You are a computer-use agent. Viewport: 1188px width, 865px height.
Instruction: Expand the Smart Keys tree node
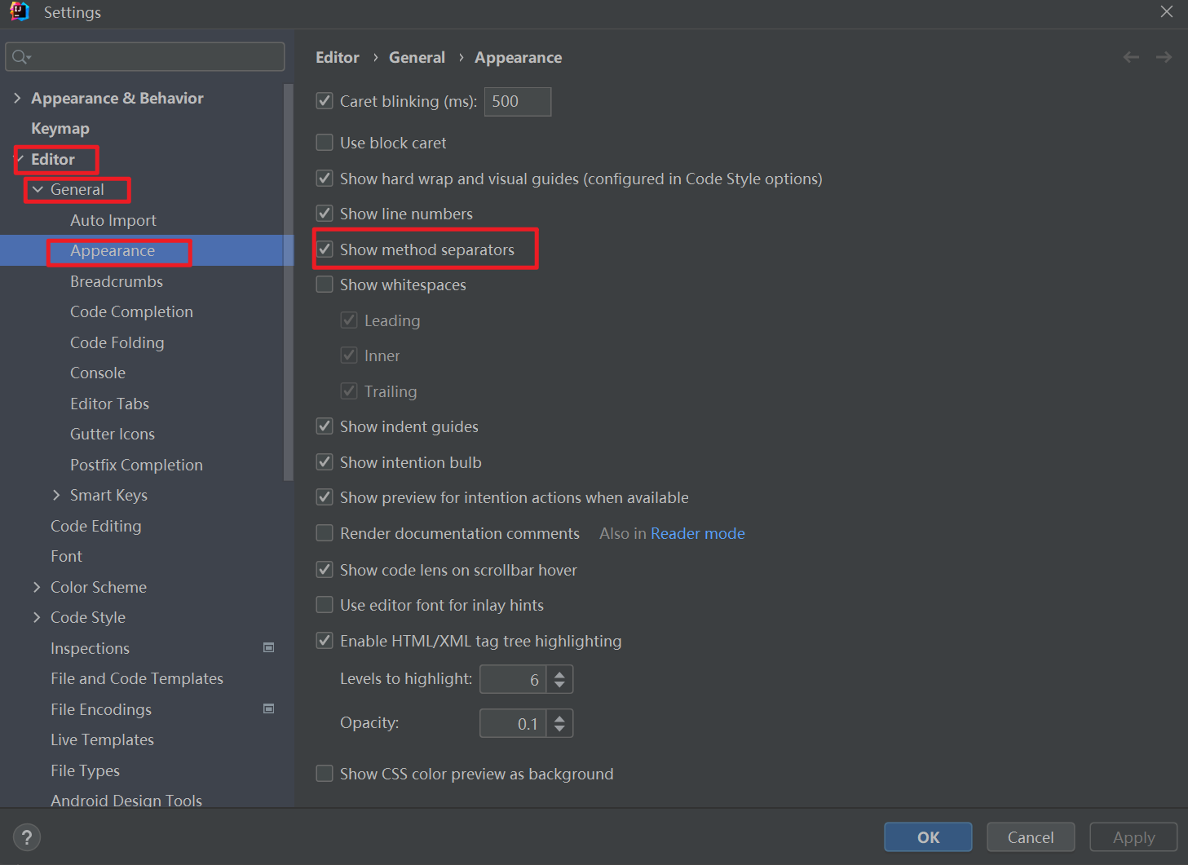pos(56,495)
